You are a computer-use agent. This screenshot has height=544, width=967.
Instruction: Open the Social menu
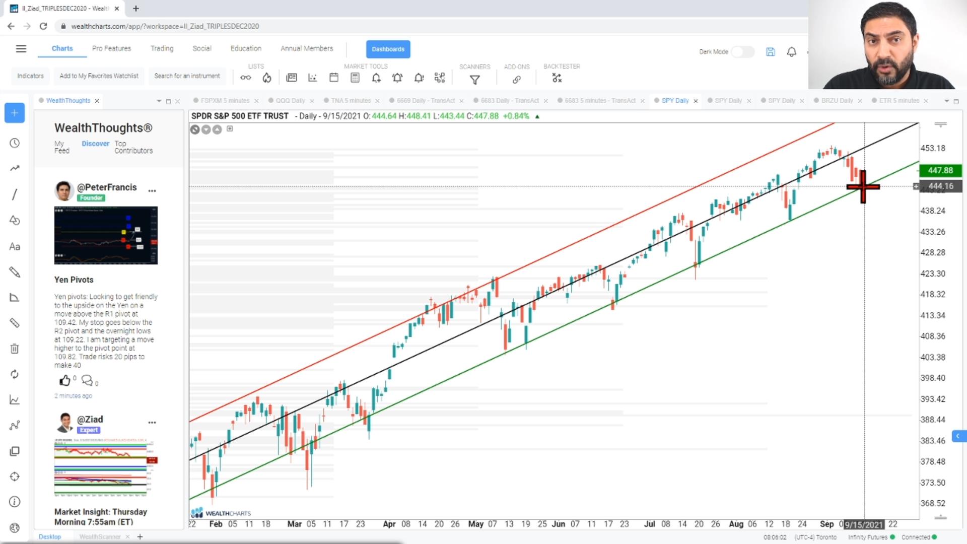(x=202, y=48)
